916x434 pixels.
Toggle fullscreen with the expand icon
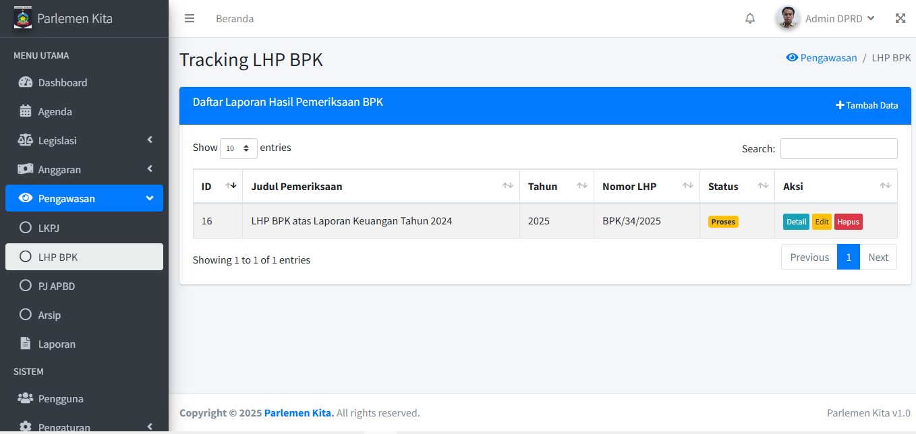[x=900, y=18]
